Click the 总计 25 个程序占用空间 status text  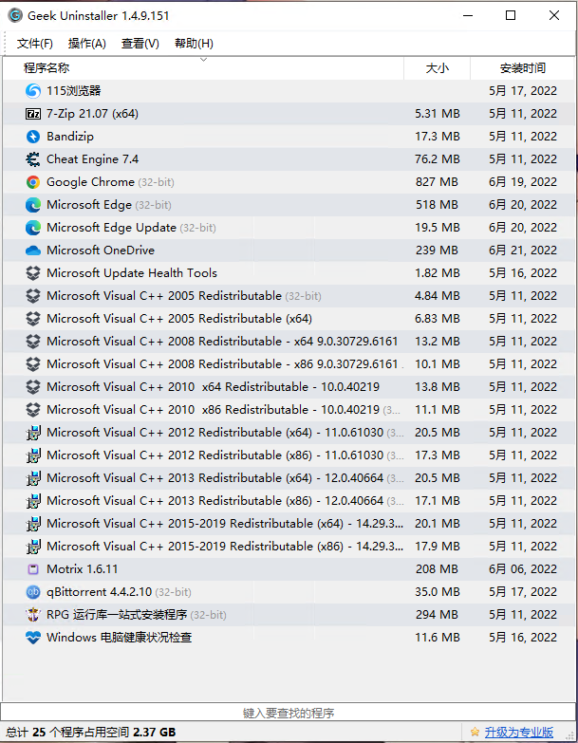click(x=90, y=733)
